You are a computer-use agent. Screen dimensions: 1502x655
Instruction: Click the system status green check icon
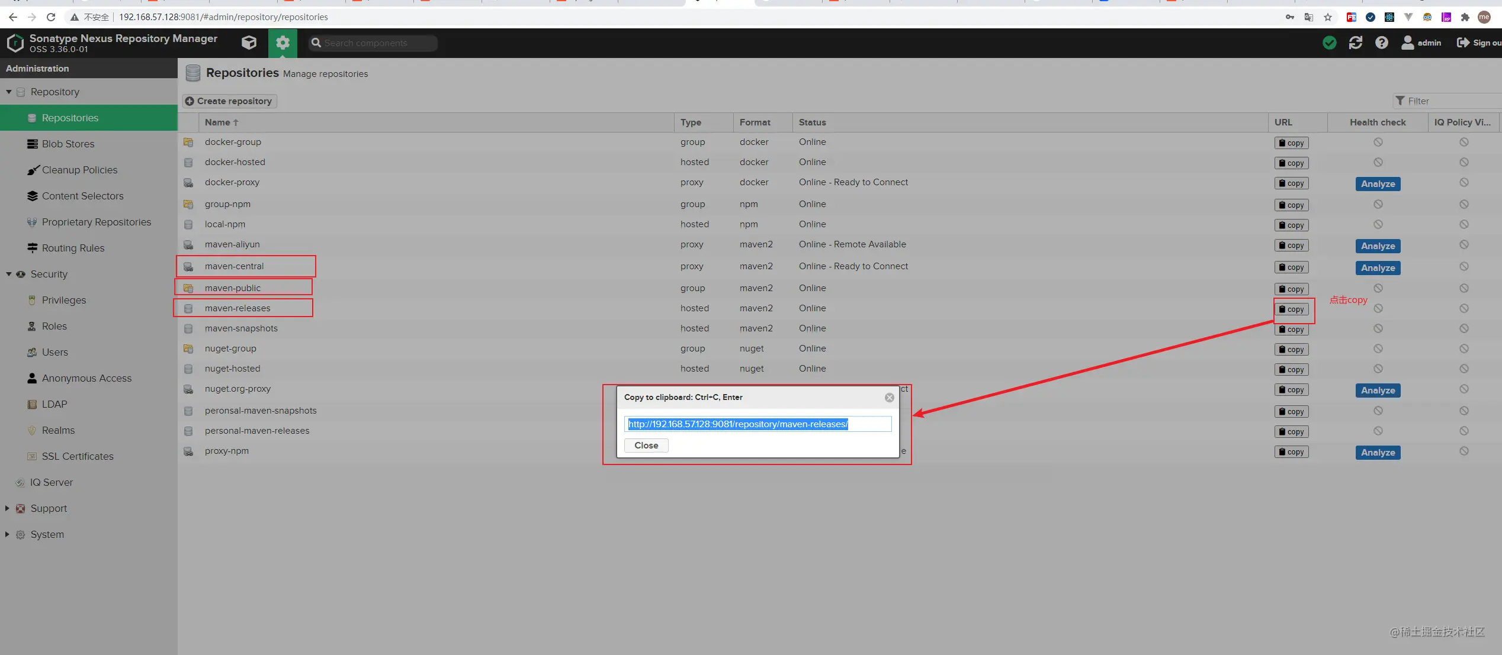1330,43
